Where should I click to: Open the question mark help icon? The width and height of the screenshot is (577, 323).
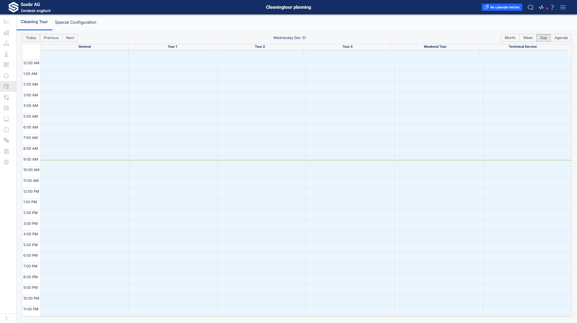tap(552, 7)
